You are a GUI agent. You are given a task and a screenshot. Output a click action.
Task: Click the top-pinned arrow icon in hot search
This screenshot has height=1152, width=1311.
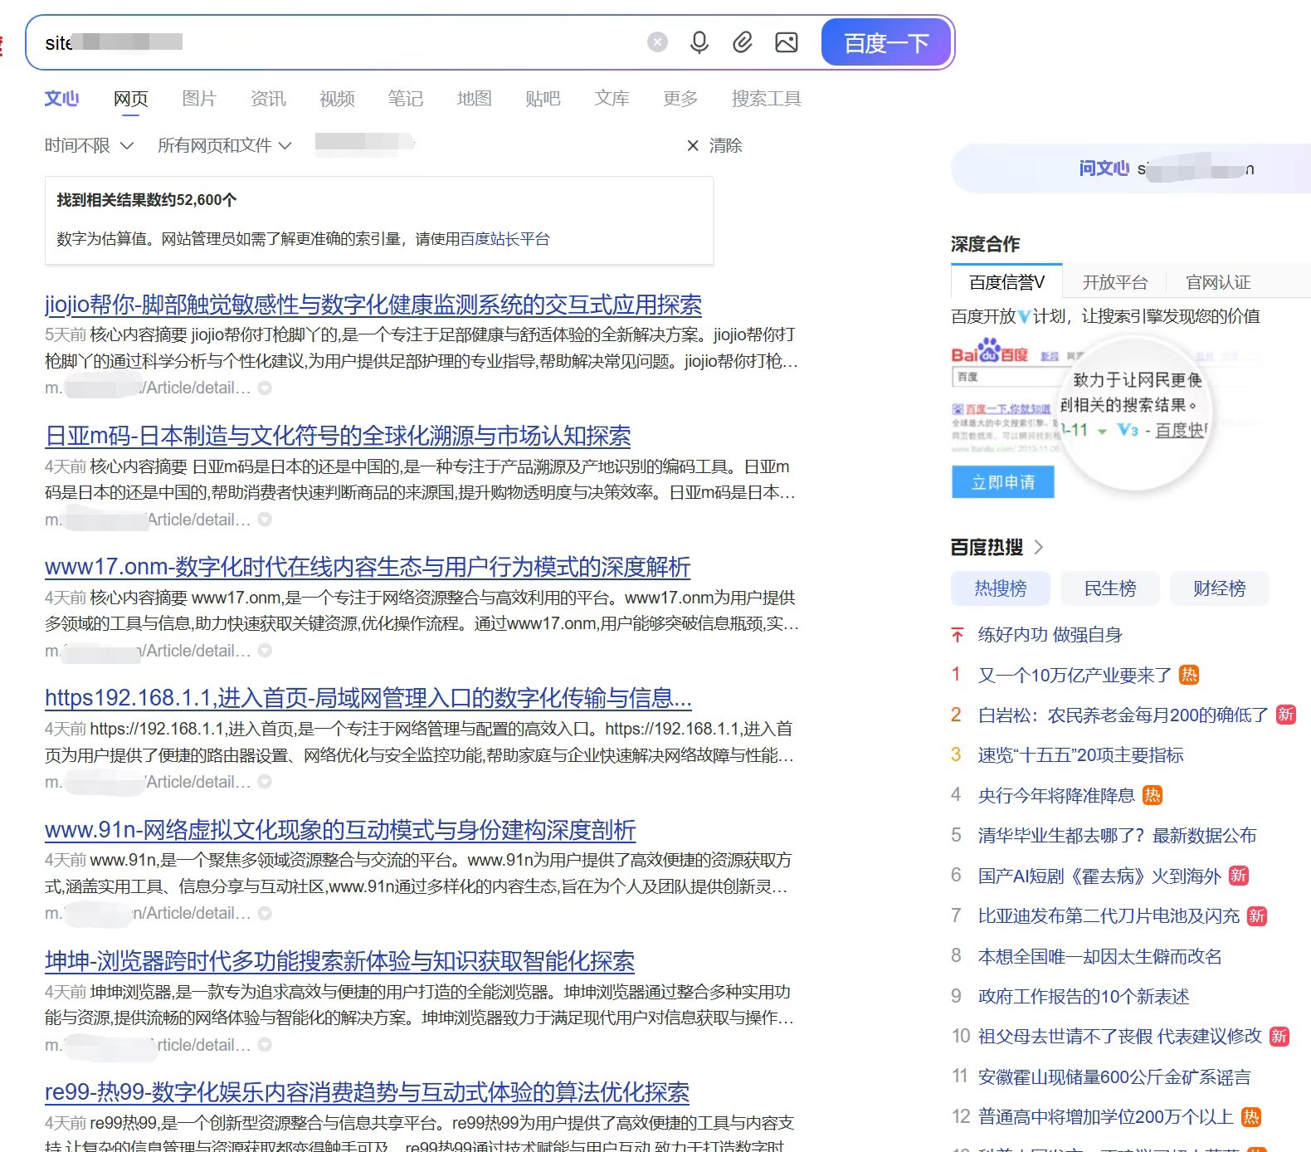point(958,635)
